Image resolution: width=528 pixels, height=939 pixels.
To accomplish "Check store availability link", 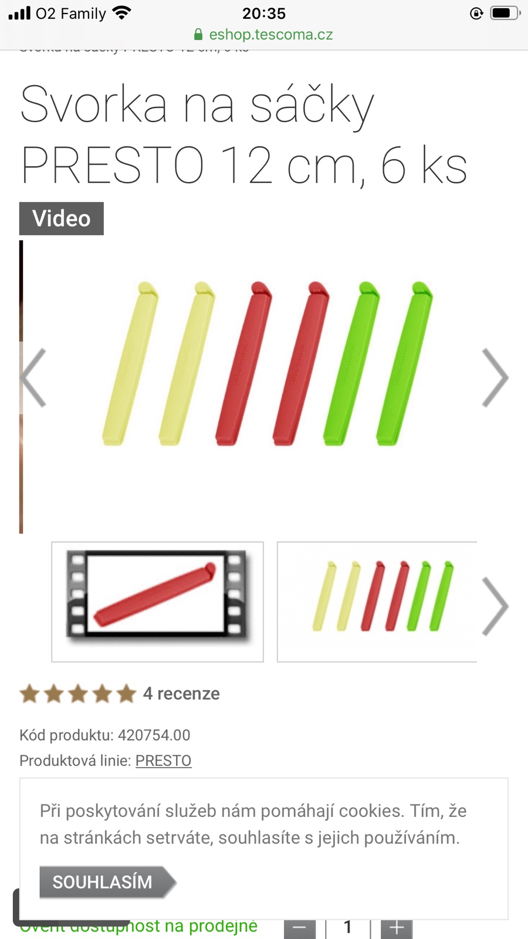I will [x=138, y=927].
